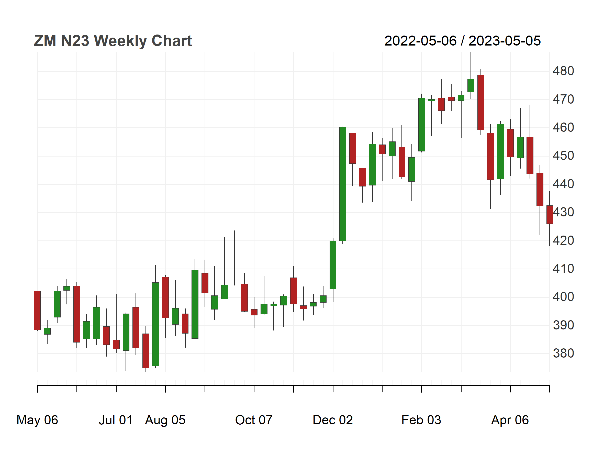Click the doji cross candle near 405
Screen dimensions: 604x453
234,281
